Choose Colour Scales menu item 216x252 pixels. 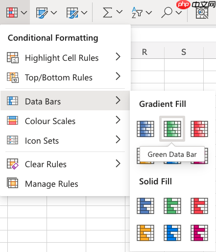point(65,121)
